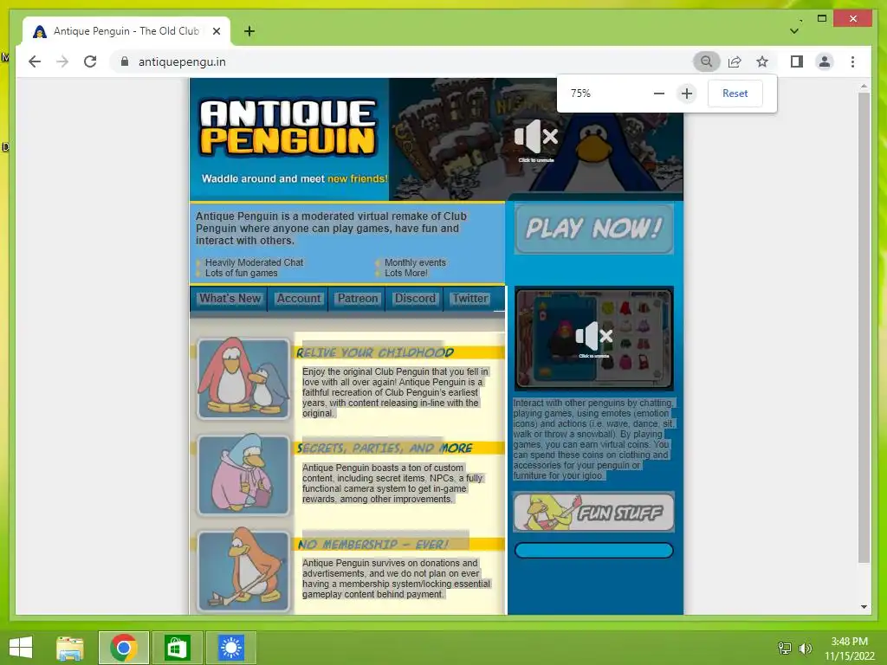Click the page vertical scrollbar
Viewport: 887px width, 665px height.
click(864, 326)
